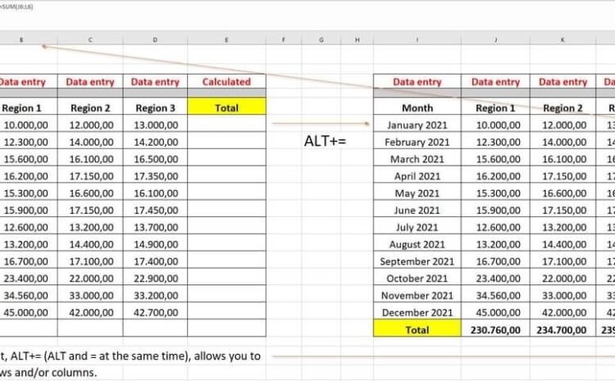This screenshot has width=615, height=381.
Task: Select column header I
Action: click(x=417, y=39)
